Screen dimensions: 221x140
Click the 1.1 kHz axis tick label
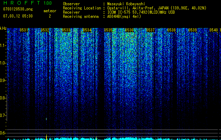[x=3, y=45]
